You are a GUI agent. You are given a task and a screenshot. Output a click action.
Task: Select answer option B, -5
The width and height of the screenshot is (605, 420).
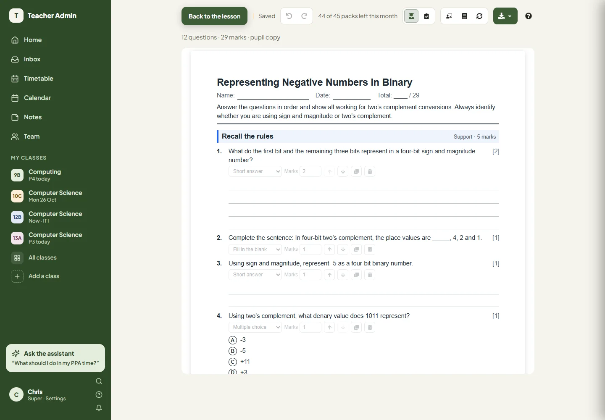coord(233,351)
